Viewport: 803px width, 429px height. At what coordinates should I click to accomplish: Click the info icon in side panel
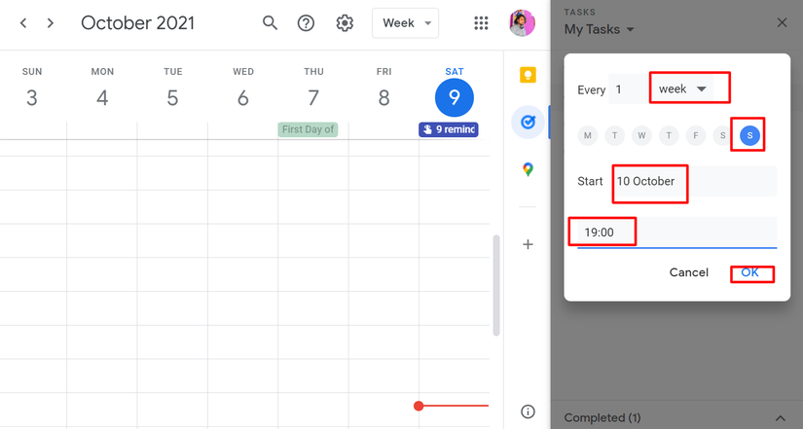[x=528, y=411]
